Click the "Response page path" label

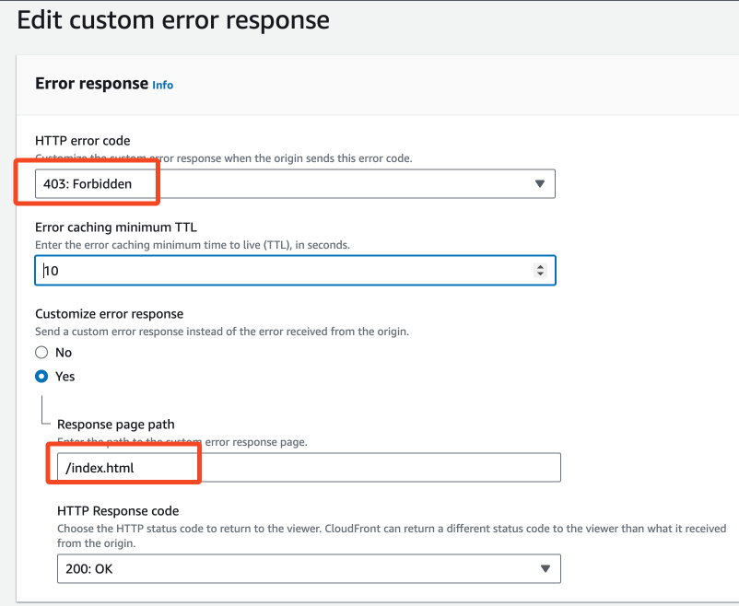click(115, 425)
